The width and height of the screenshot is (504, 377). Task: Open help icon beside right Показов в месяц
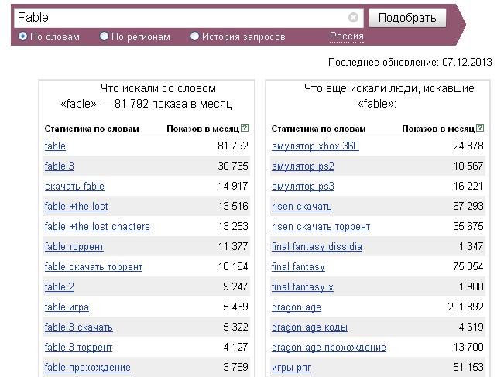[480, 128]
